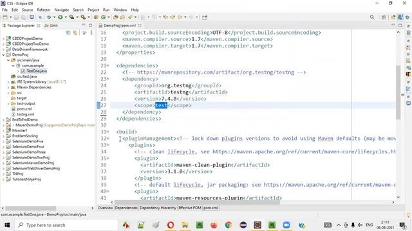Click the New toolbar icon
The image size is (412, 231).
pos(5,17)
